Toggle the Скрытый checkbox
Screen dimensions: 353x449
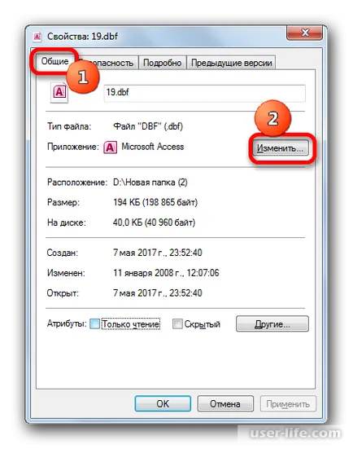point(177,324)
